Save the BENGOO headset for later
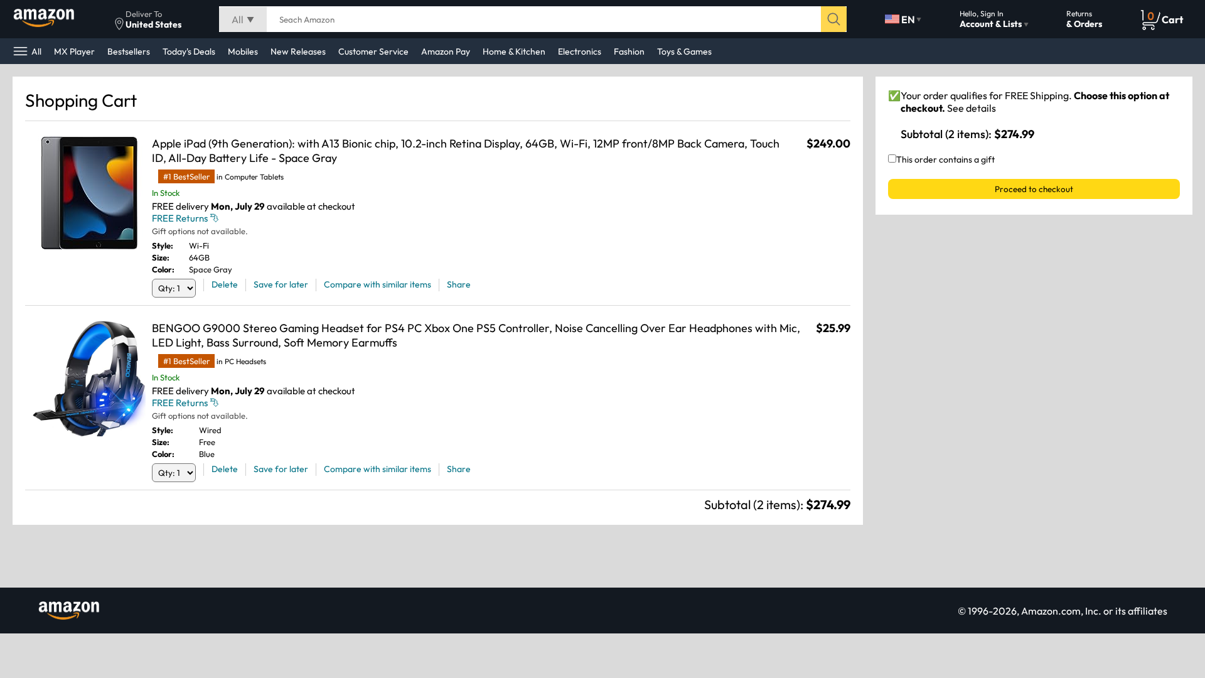 [281, 469]
